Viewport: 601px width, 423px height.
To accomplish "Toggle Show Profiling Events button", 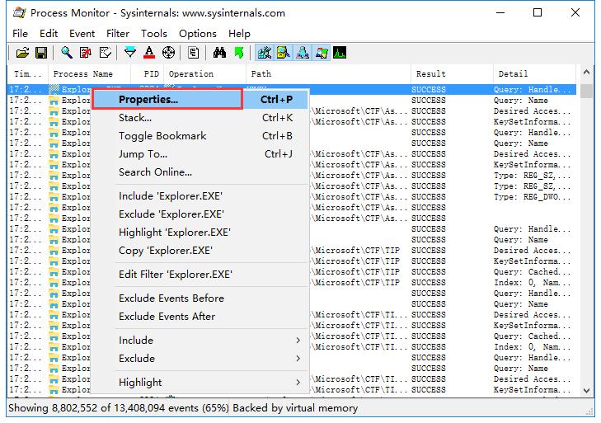I will pos(339,54).
